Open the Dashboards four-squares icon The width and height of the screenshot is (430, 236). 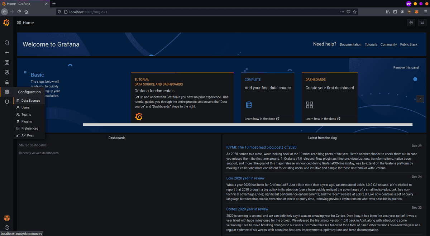6,62
